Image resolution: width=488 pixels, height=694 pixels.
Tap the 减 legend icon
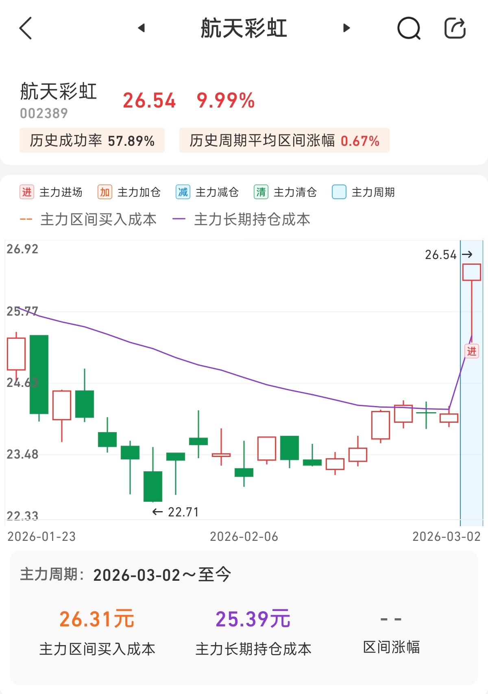pyautogui.click(x=183, y=192)
